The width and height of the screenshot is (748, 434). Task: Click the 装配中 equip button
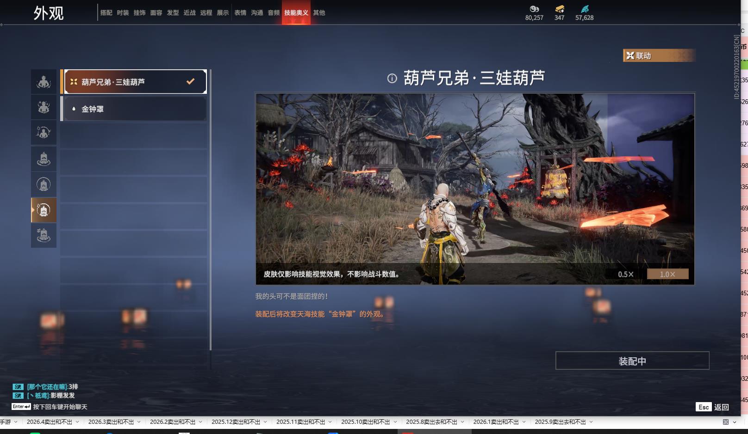[632, 361]
